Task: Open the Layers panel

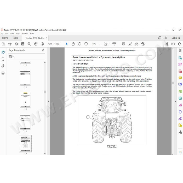Action: (x=3, y=73)
